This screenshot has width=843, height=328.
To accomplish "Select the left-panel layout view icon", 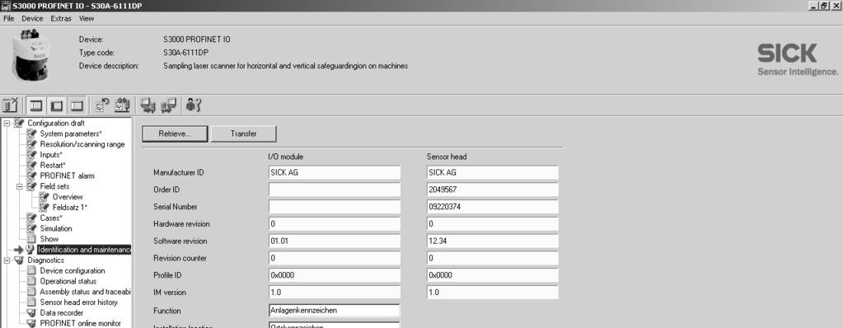I will tap(36, 105).
